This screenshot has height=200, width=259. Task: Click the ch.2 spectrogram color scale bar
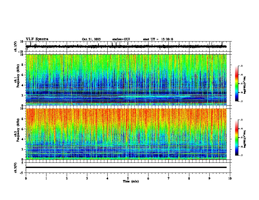click(236, 138)
